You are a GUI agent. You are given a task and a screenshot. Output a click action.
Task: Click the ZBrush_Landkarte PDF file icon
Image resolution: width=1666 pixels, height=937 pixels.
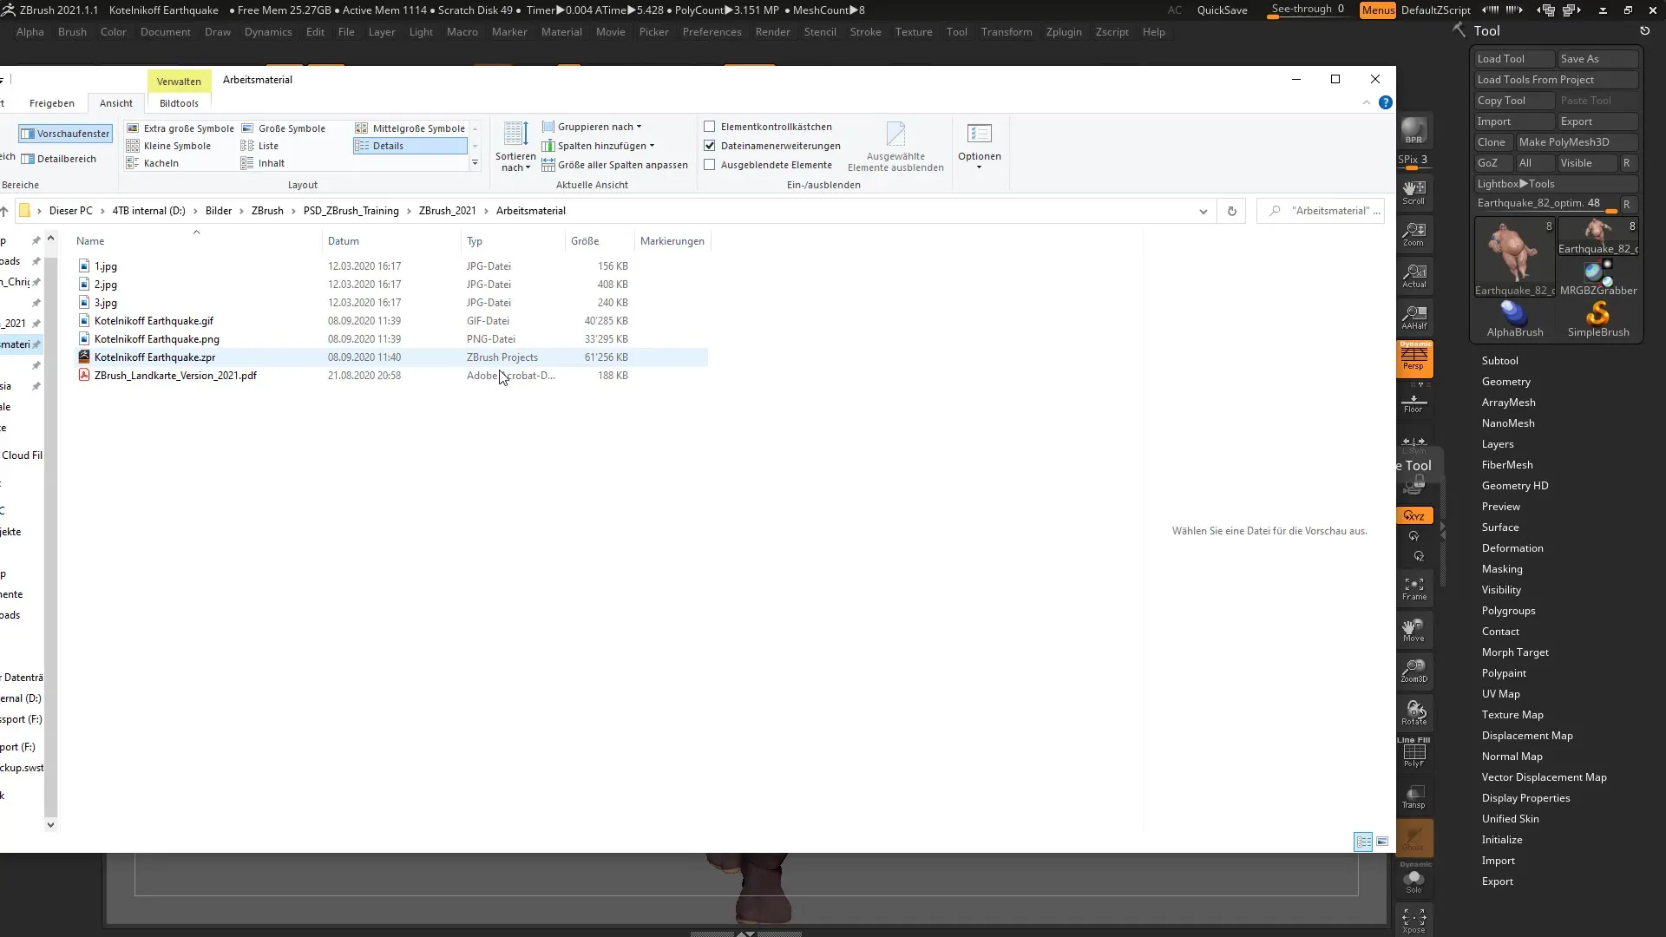coord(84,376)
